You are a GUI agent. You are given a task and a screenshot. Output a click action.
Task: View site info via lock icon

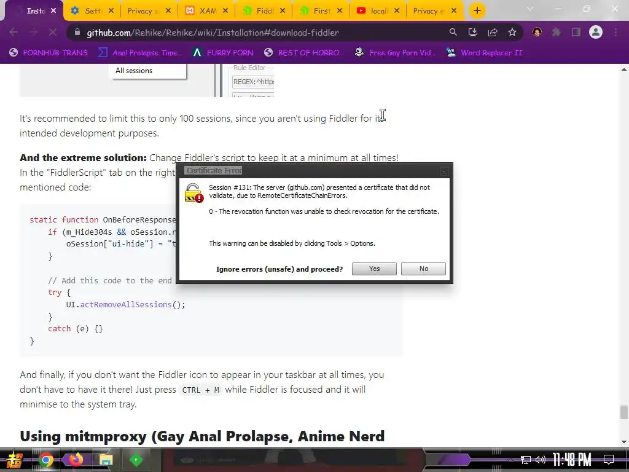point(77,33)
